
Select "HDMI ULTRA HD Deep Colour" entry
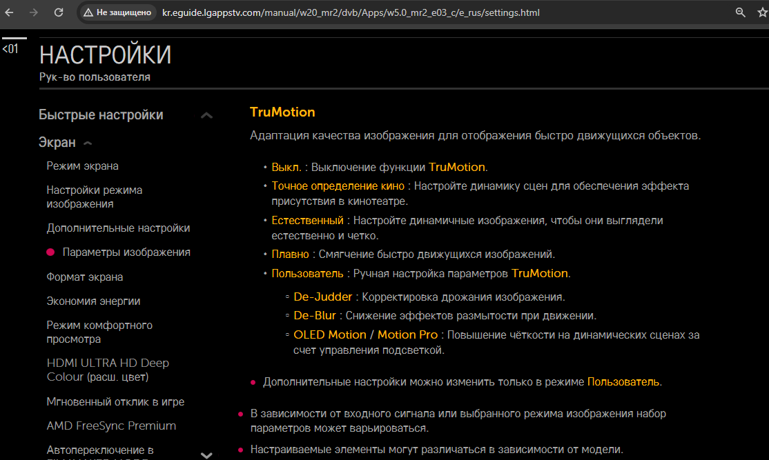pyautogui.click(x=108, y=370)
